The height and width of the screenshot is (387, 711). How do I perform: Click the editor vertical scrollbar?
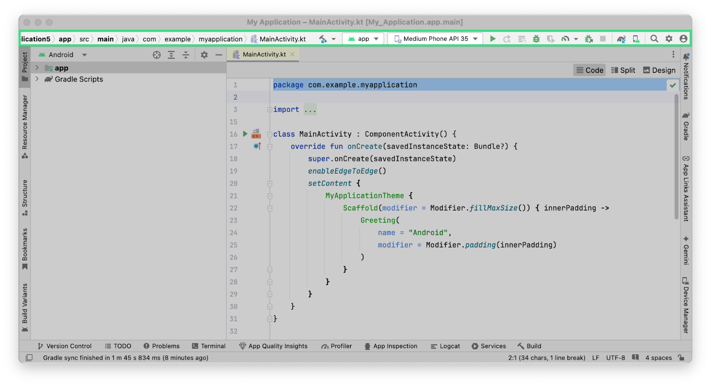coord(676,157)
